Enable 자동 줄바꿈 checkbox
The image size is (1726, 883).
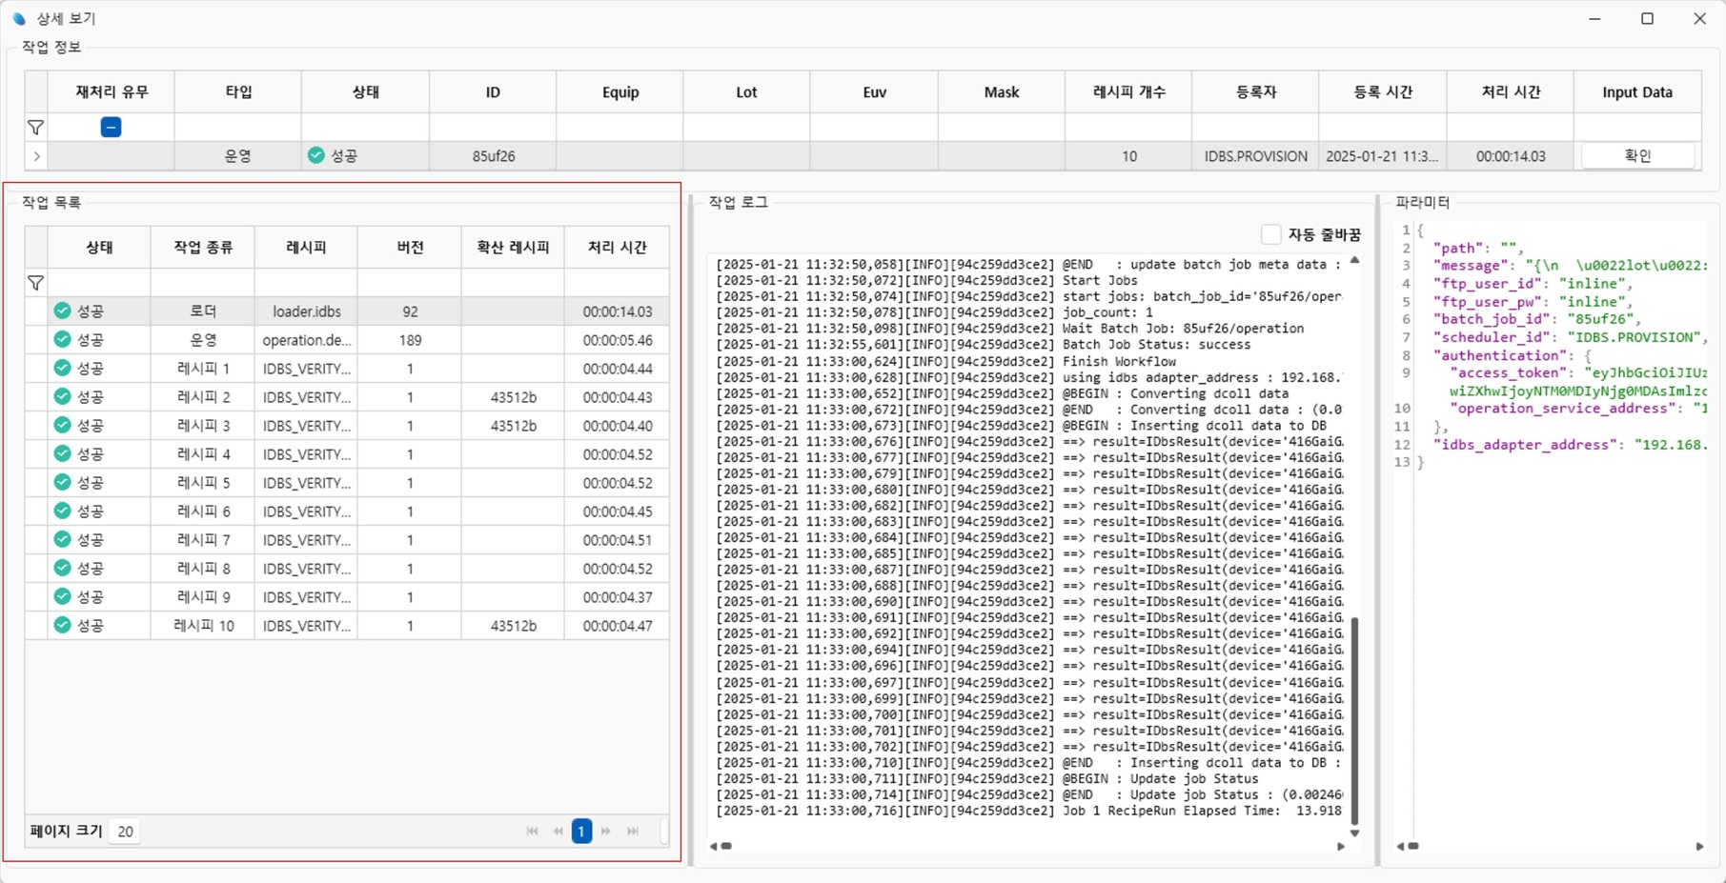click(x=1270, y=234)
